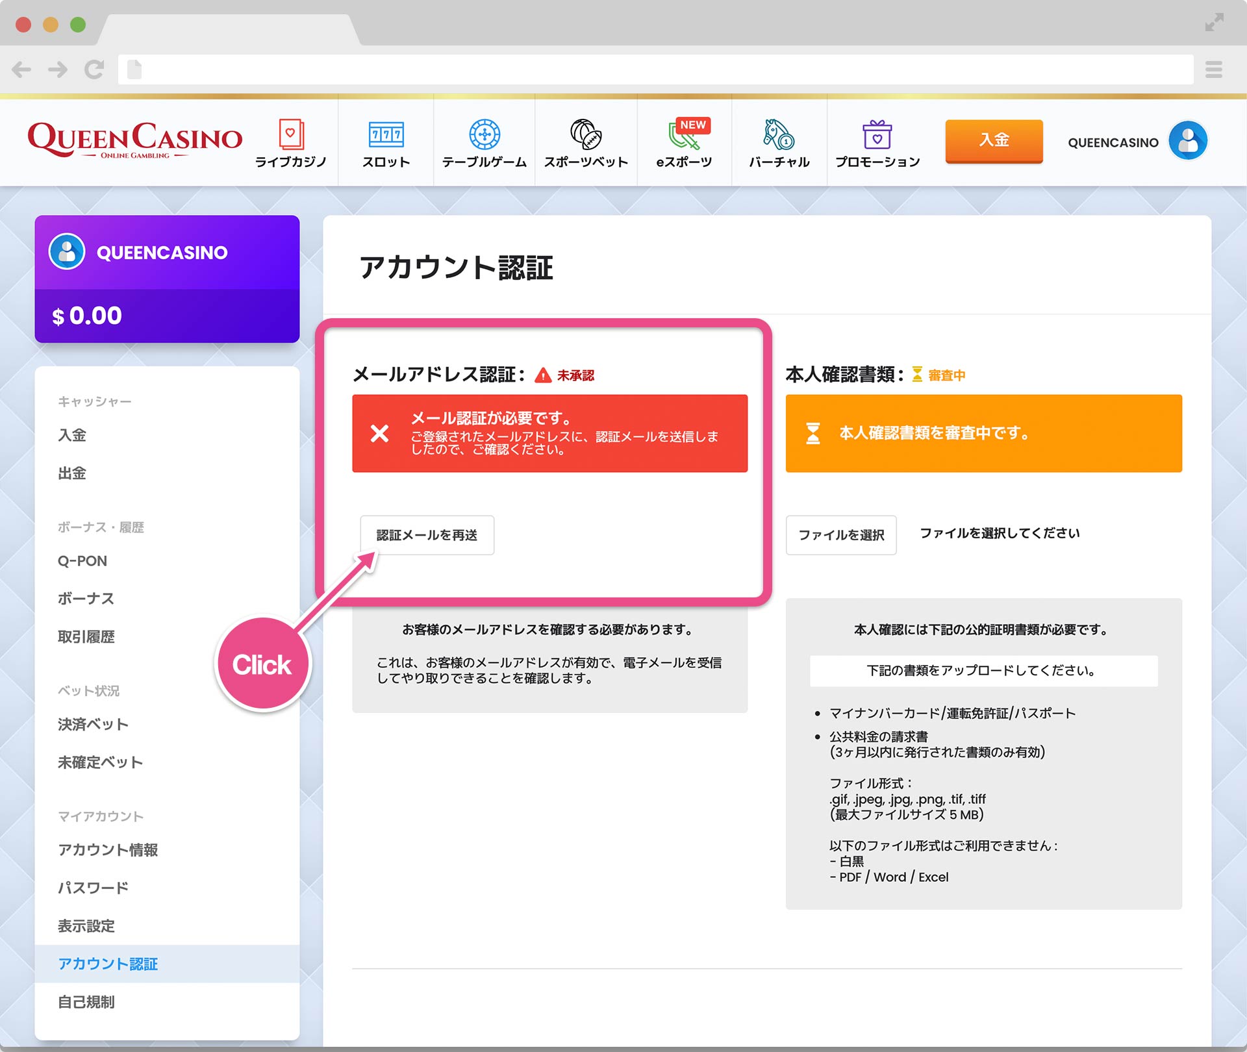This screenshot has height=1052, width=1247.
Task: Open the Slot machine 777 icon
Action: (386, 134)
